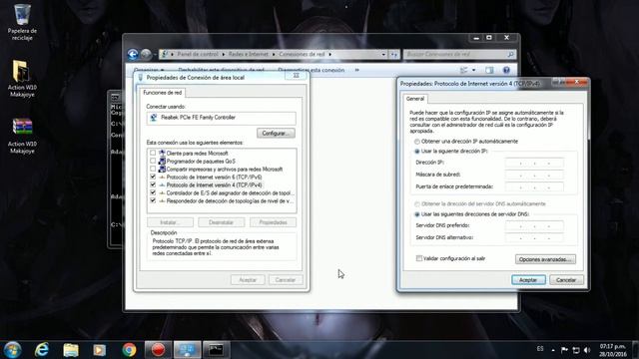Screen dimensions: 639x359
Task: Confirm IPv4 properties with Aceptar
Action: pyautogui.click(x=528, y=280)
